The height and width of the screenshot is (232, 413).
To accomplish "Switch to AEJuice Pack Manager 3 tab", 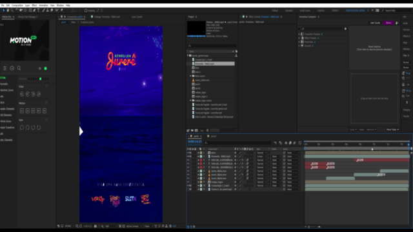I will coord(28,17).
